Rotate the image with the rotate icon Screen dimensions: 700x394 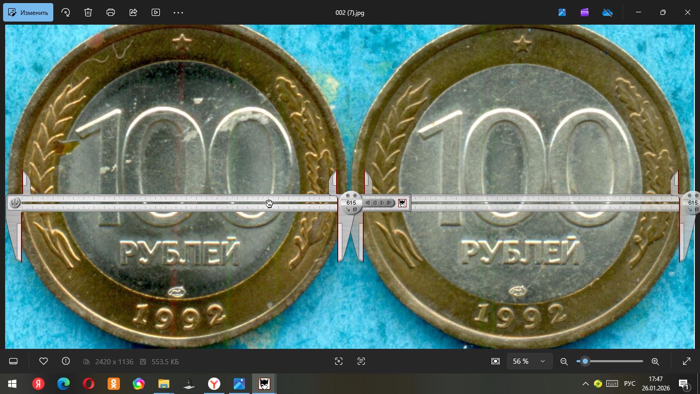(x=66, y=12)
